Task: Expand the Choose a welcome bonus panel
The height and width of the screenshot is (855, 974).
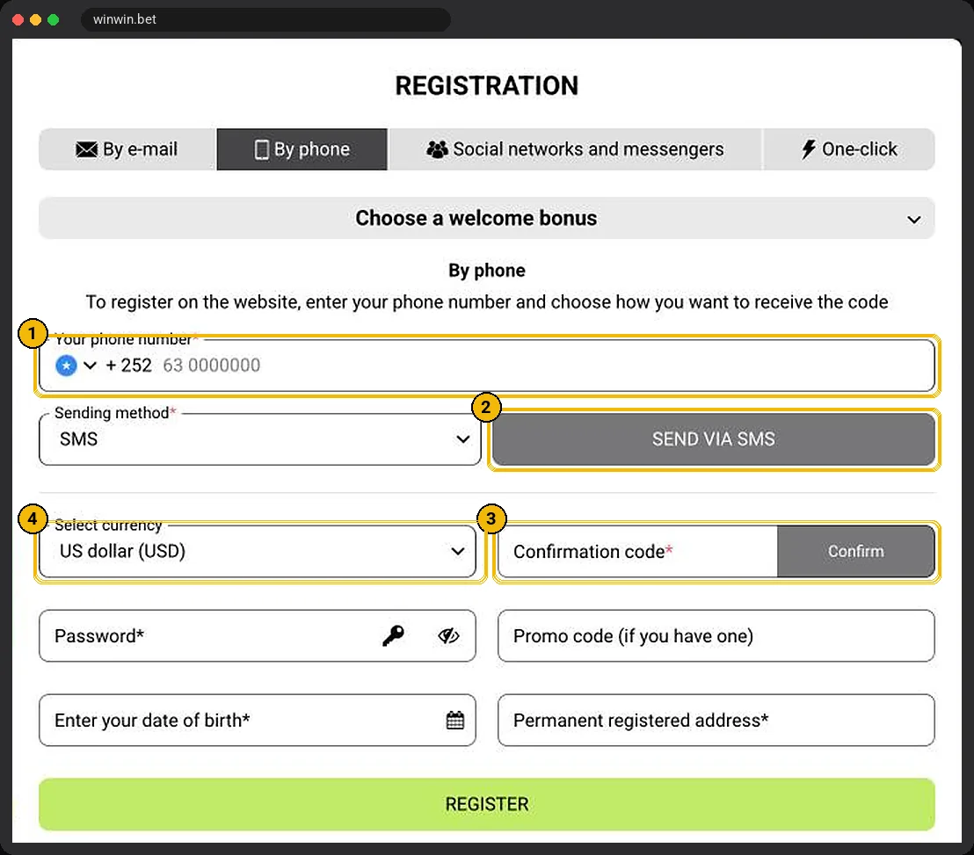Action: tap(486, 218)
